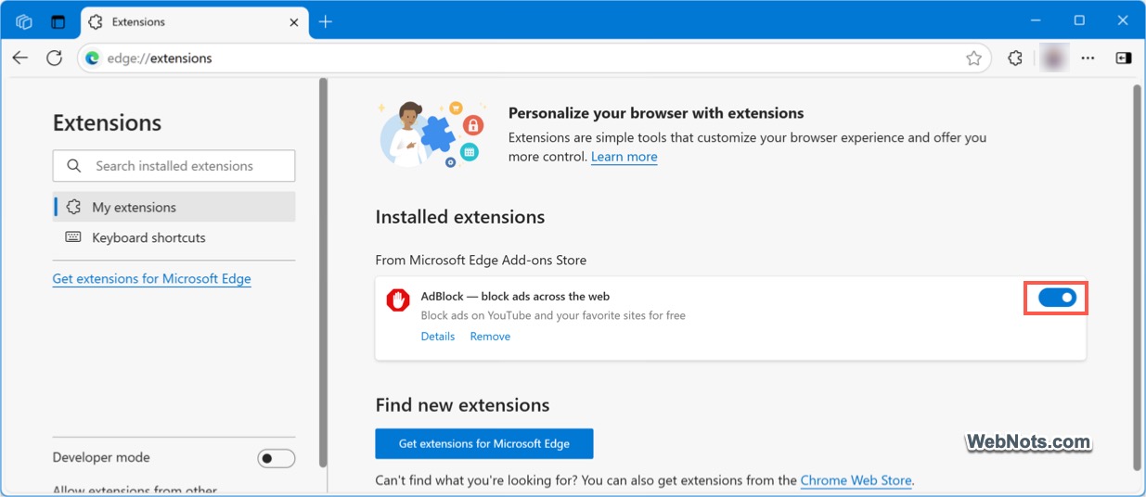This screenshot has width=1146, height=497.
Task: Open the tab actions menu icon
Action: (58, 21)
